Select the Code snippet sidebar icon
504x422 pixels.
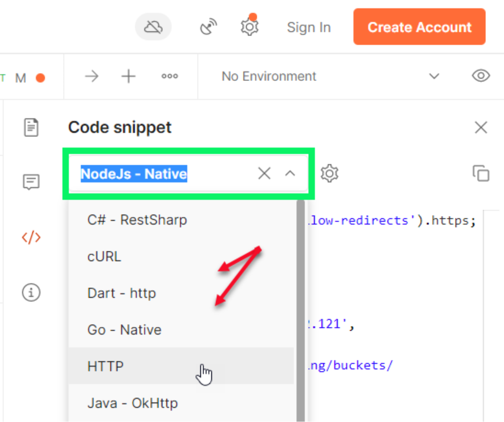pyautogui.click(x=31, y=237)
